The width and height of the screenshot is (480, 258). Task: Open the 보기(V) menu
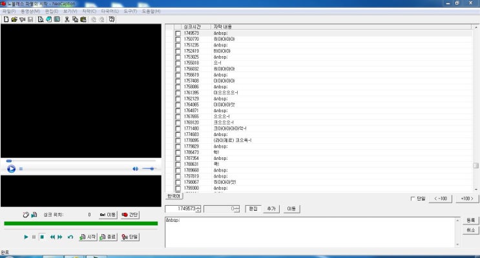[70, 11]
